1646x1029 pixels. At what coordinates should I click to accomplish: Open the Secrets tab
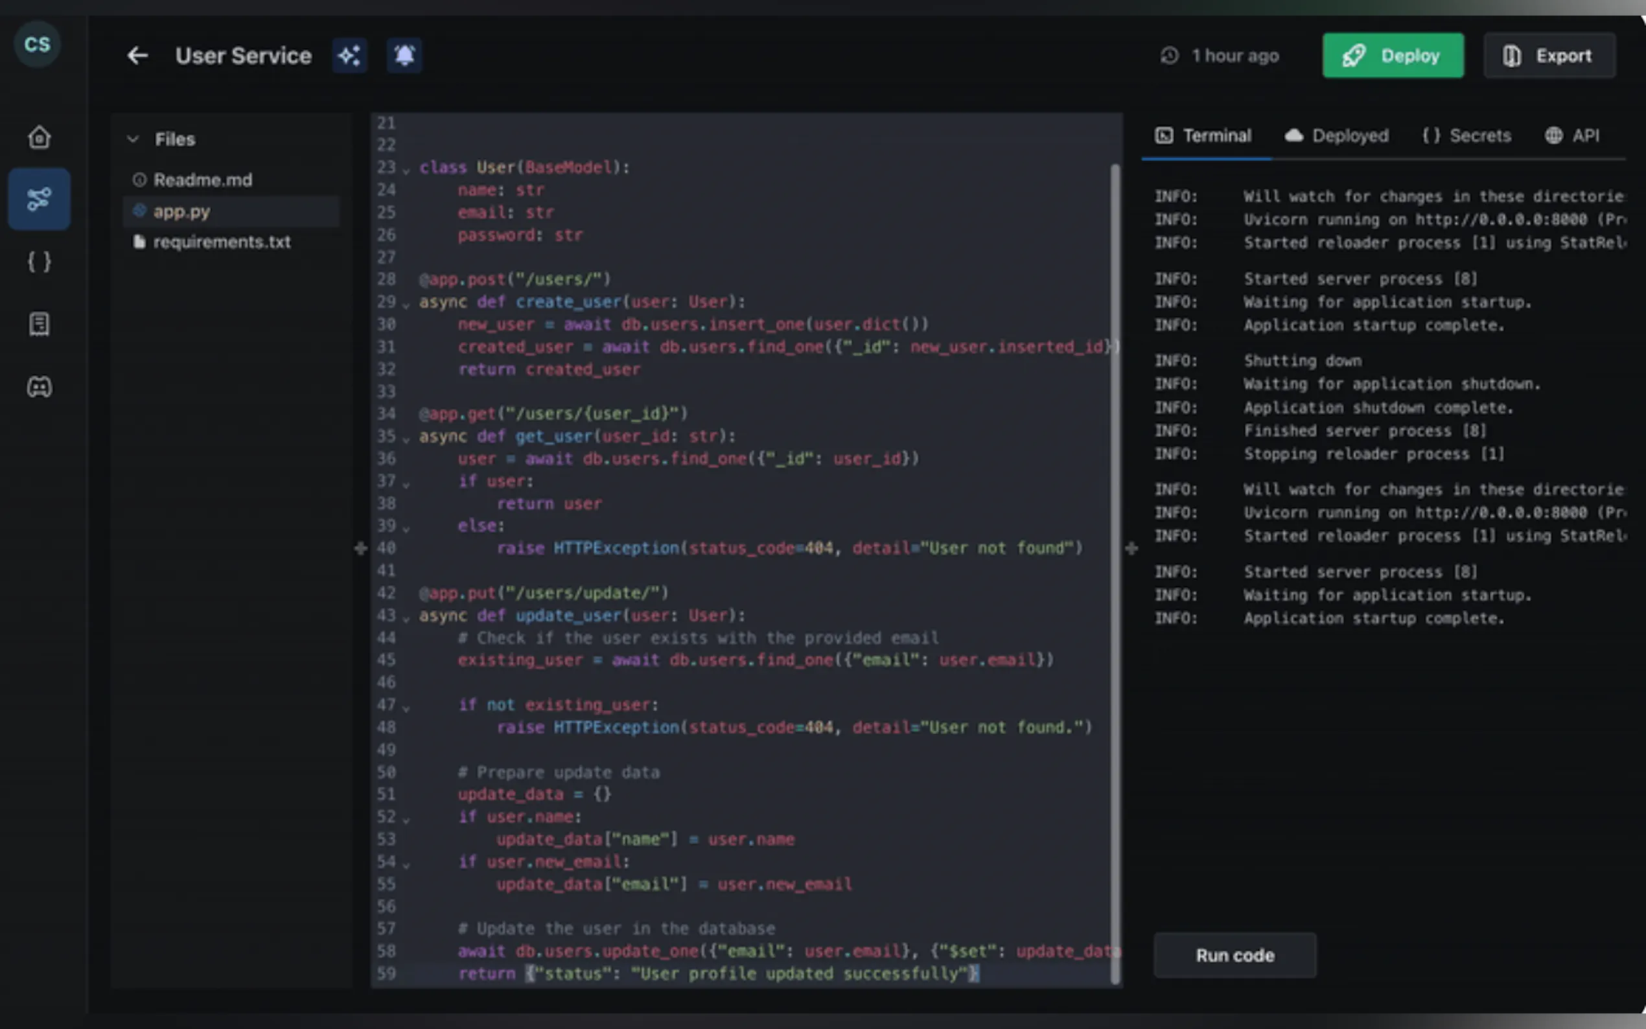click(x=1466, y=136)
